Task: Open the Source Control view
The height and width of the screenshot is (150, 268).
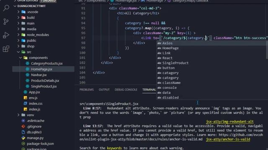Action: [x=6, y=22]
